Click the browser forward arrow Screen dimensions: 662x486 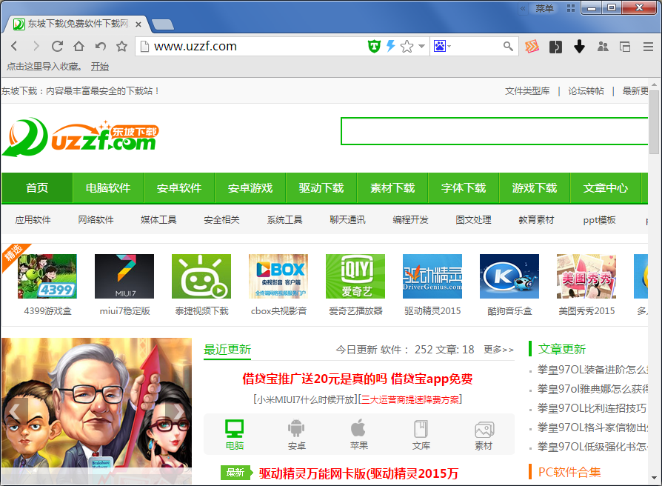[36, 46]
